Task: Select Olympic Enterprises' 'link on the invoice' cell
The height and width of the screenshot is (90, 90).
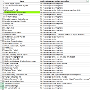Action: pos(64,77)
